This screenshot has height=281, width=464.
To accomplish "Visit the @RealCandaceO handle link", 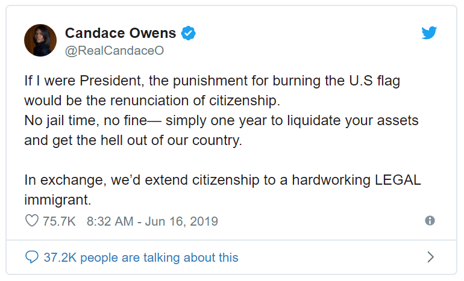I will coord(114,51).
